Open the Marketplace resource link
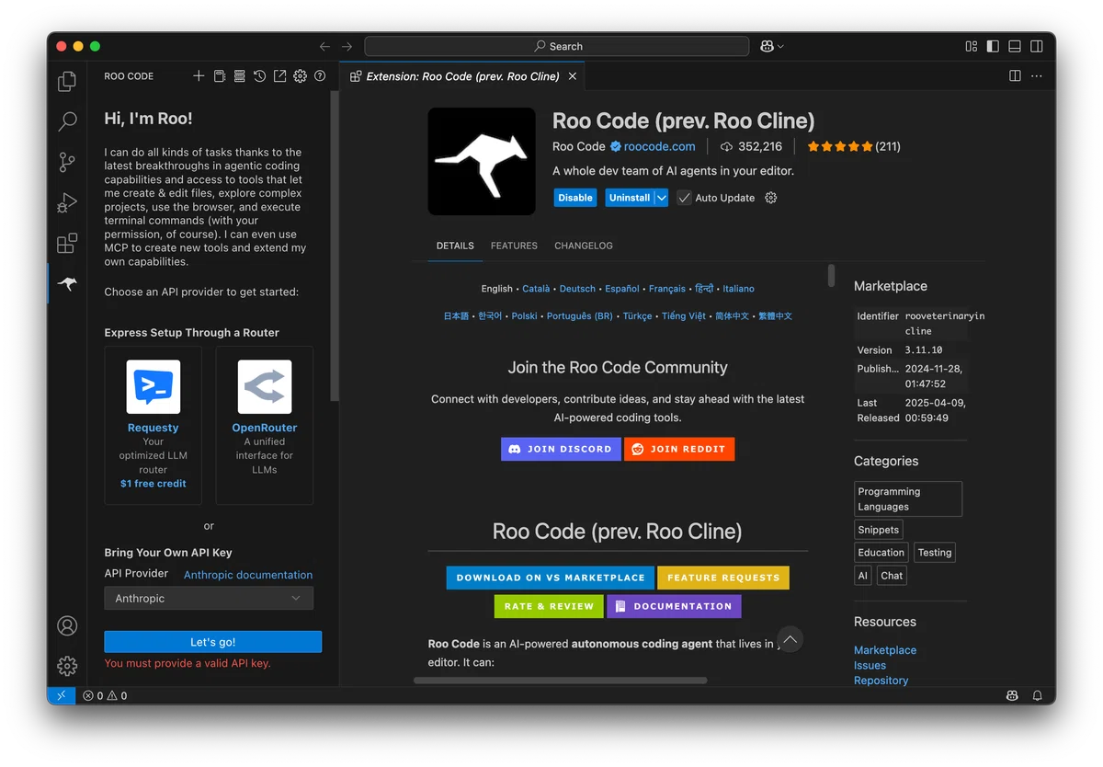The width and height of the screenshot is (1103, 767). [885, 650]
